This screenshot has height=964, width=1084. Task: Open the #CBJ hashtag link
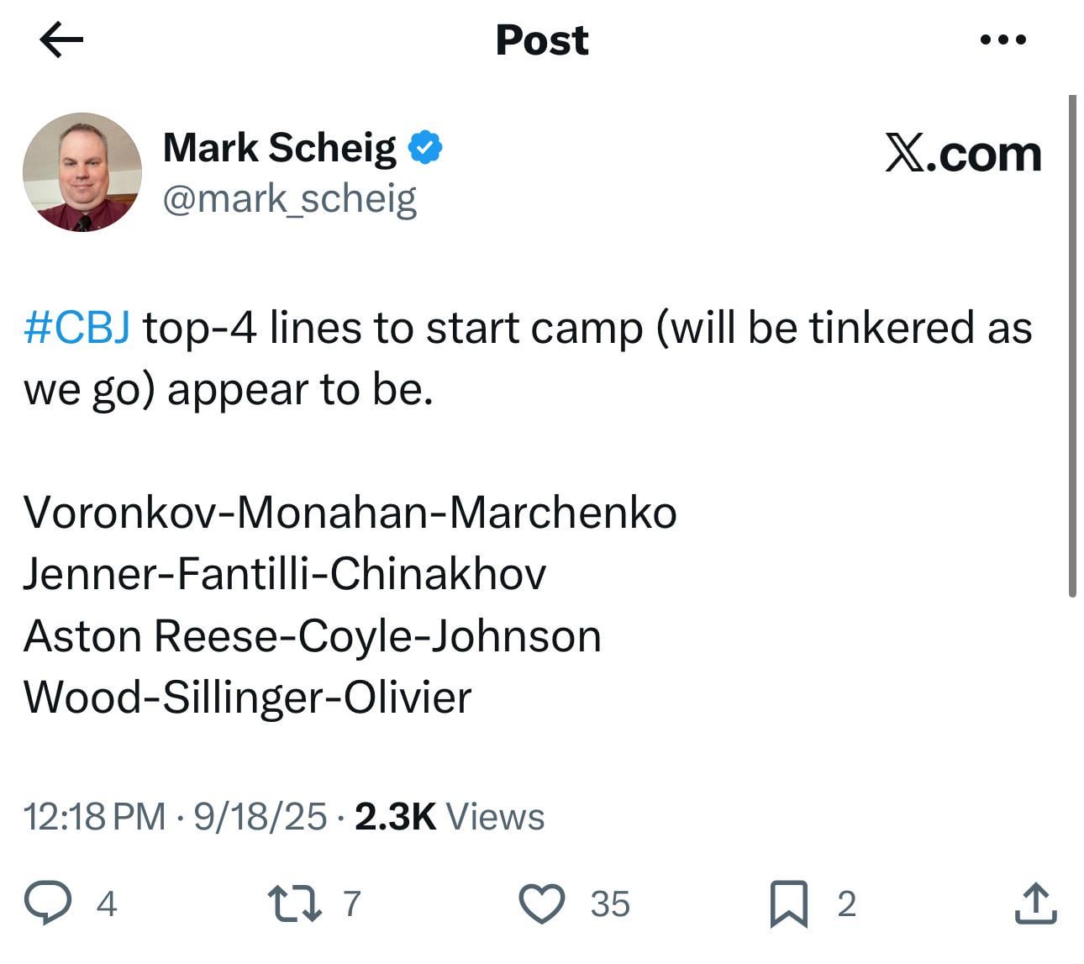tap(76, 327)
